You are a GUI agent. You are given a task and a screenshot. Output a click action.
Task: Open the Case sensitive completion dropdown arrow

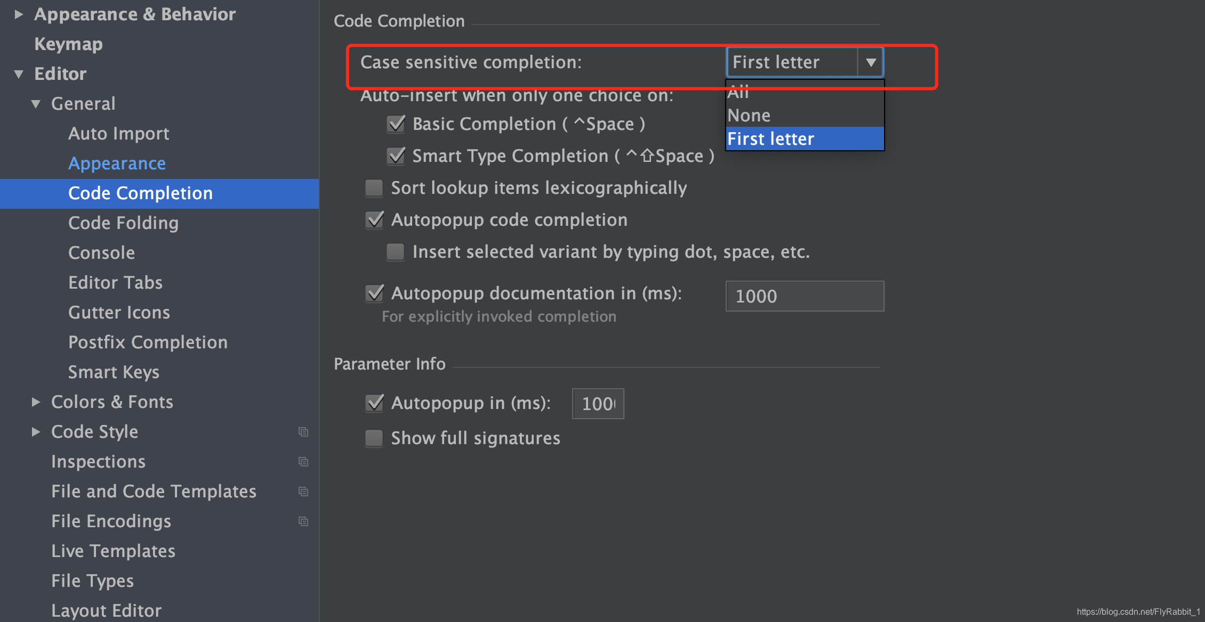[870, 62]
